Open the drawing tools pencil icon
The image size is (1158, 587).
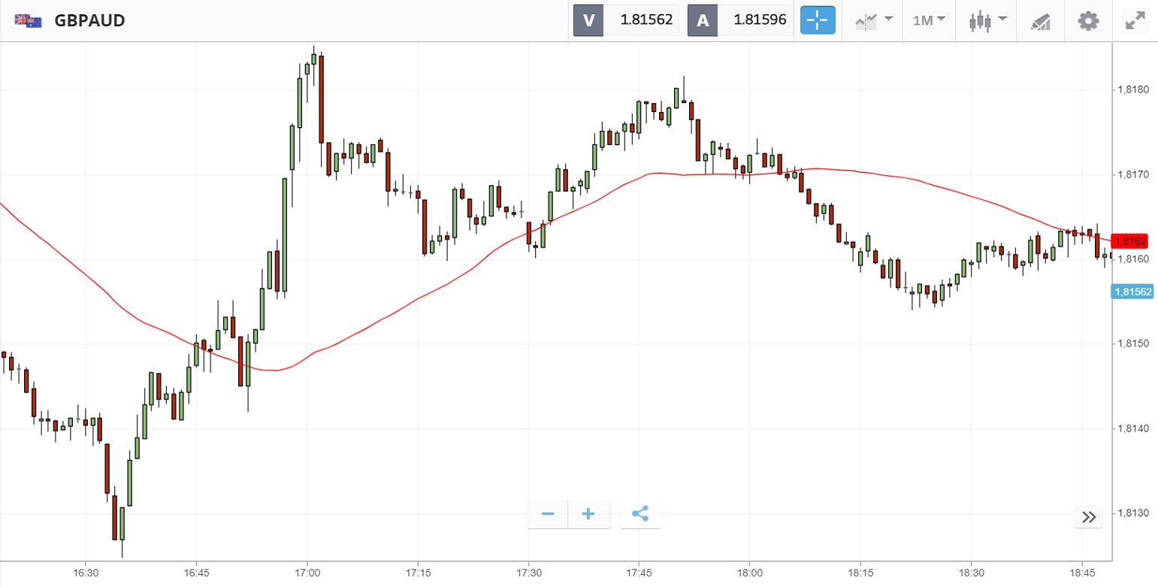click(x=1040, y=20)
